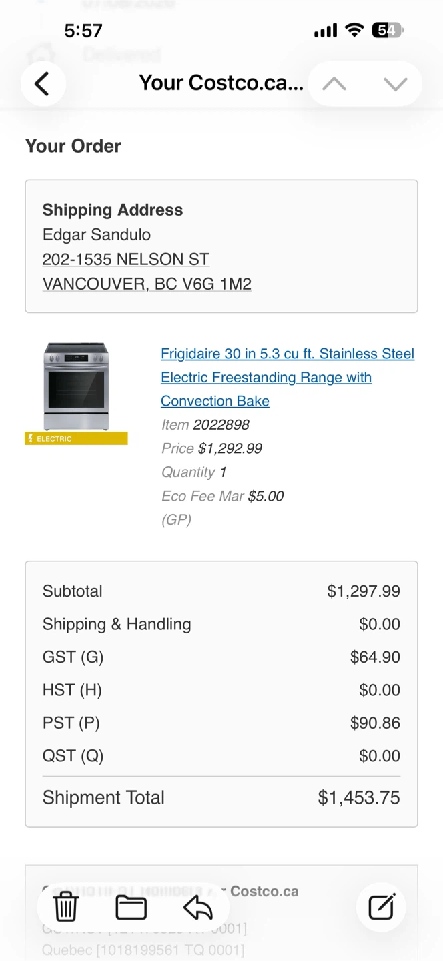The width and height of the screenshot is (443, 961).
Task: Tap the back arrow button
Action: click(43, 84)
